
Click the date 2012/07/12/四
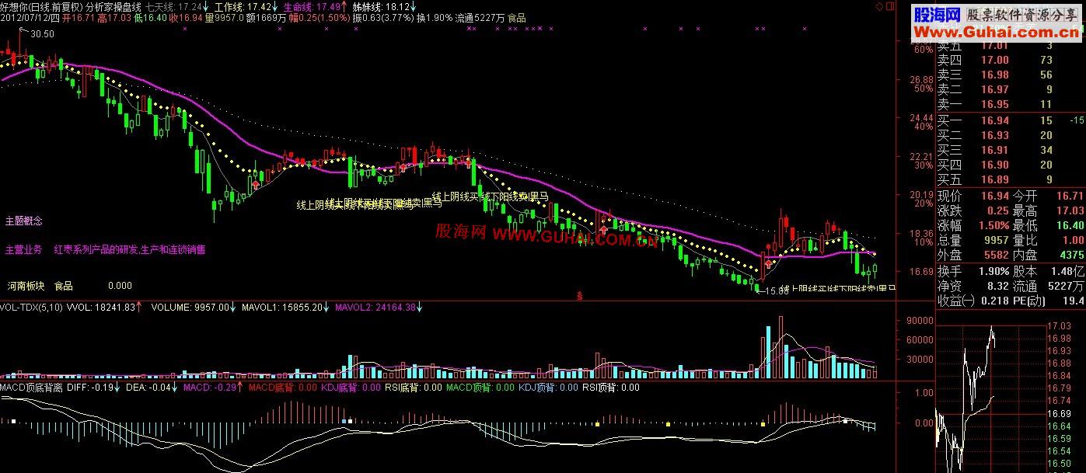(x=31, y=18)
